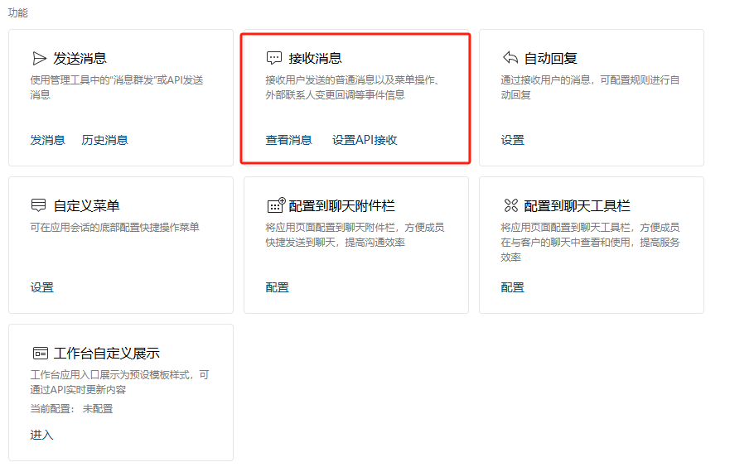Viewport: 754px width, 467px height.
Task: Click the grid-plus icon beside 配置到聊天附件栏
Action: point(276,205)
